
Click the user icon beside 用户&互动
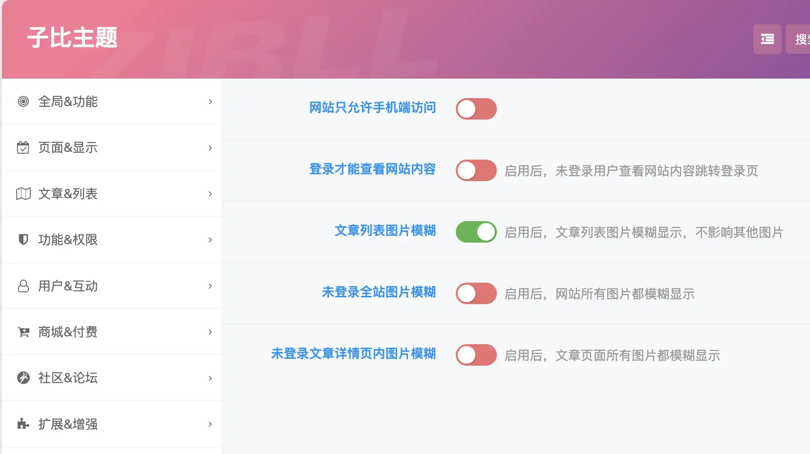[23, 286]
